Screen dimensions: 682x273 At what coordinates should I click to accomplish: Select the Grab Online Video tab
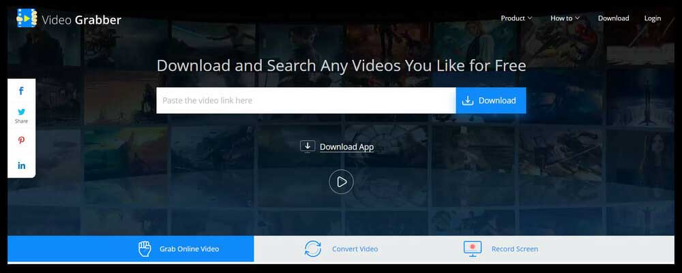[x=130, y=248]
